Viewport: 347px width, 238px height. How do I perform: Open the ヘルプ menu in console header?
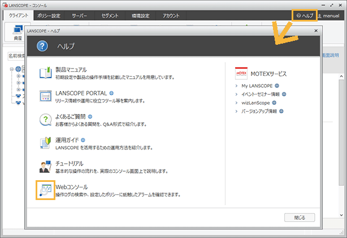pos(305,15)
